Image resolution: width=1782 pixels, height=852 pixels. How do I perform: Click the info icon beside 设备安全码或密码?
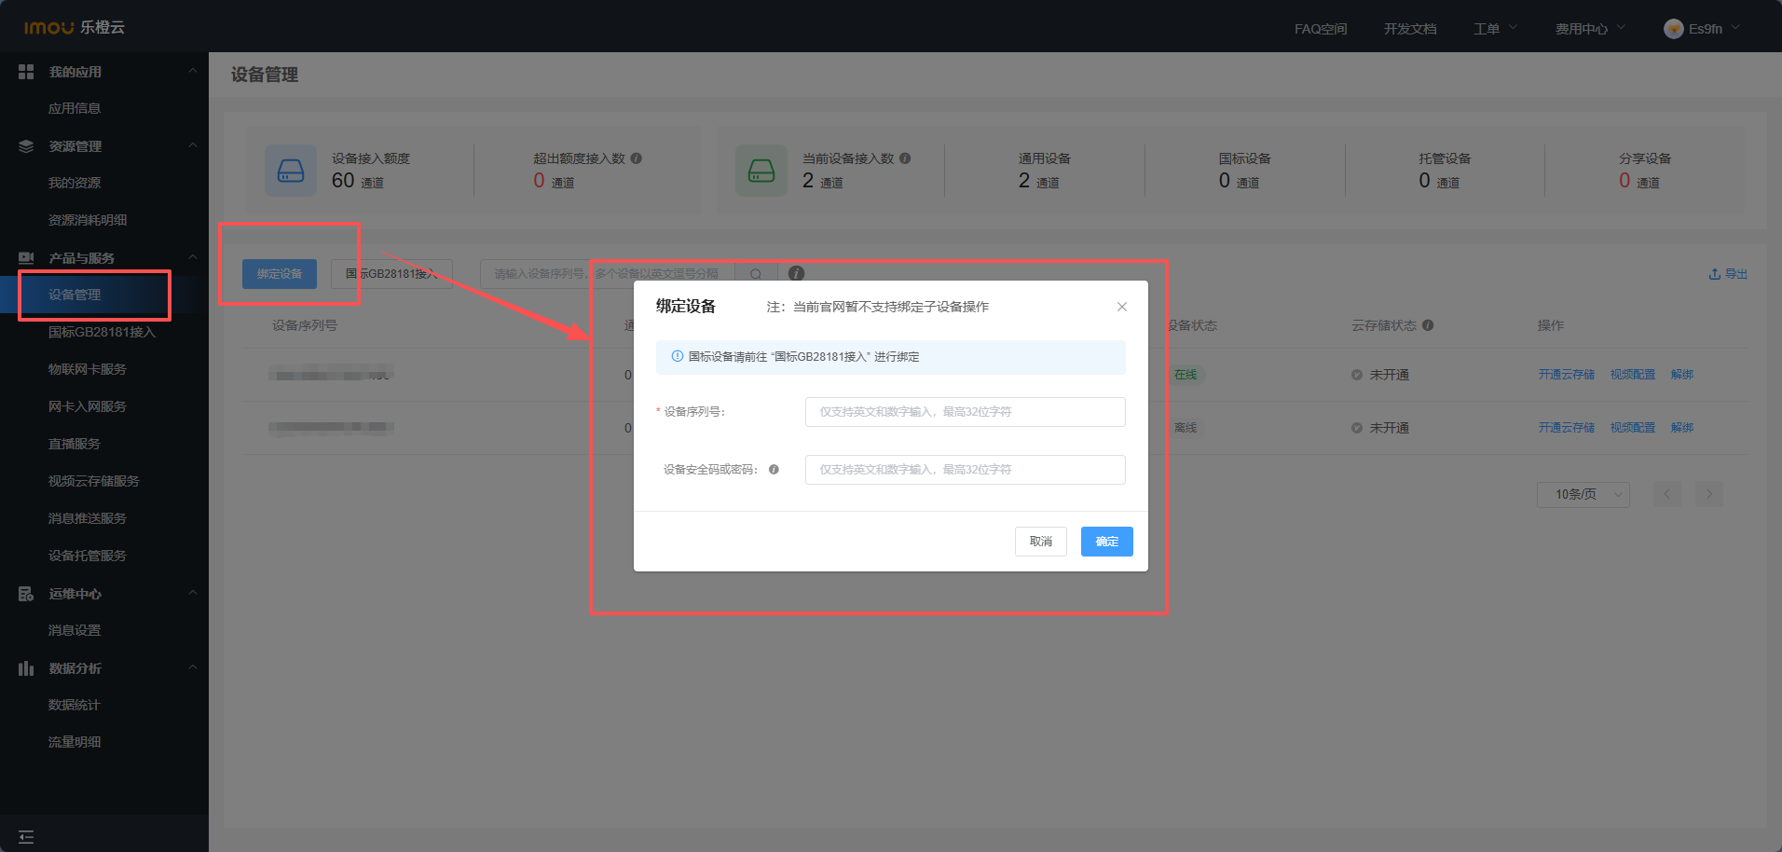point(774,470)
